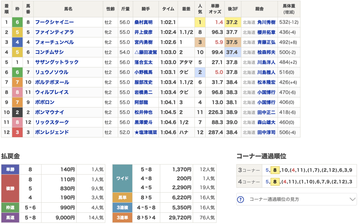
Task: Open horse コンチムサシ link
Action: pyautogui.click(x=49, y=52)
